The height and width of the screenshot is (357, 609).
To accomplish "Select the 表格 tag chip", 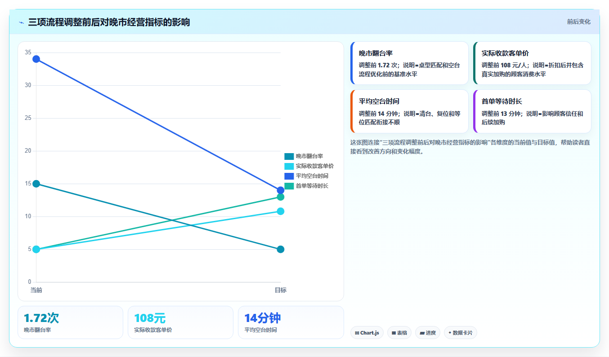I will [x=399, y=333].
